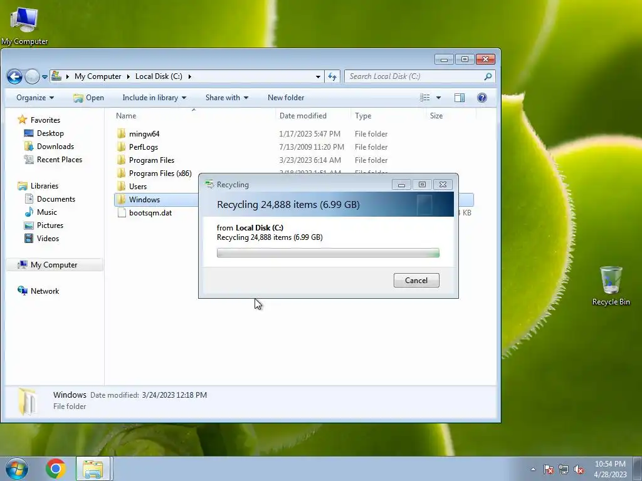
Task: Select the Program Files folder row
Action: (x=293, y=160)
